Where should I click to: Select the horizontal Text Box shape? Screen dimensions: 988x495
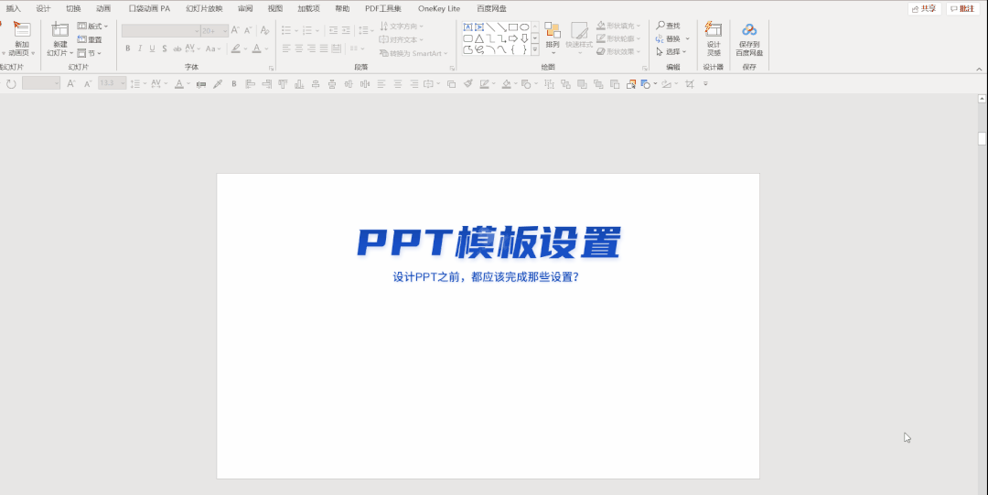[x=468, y=27]
